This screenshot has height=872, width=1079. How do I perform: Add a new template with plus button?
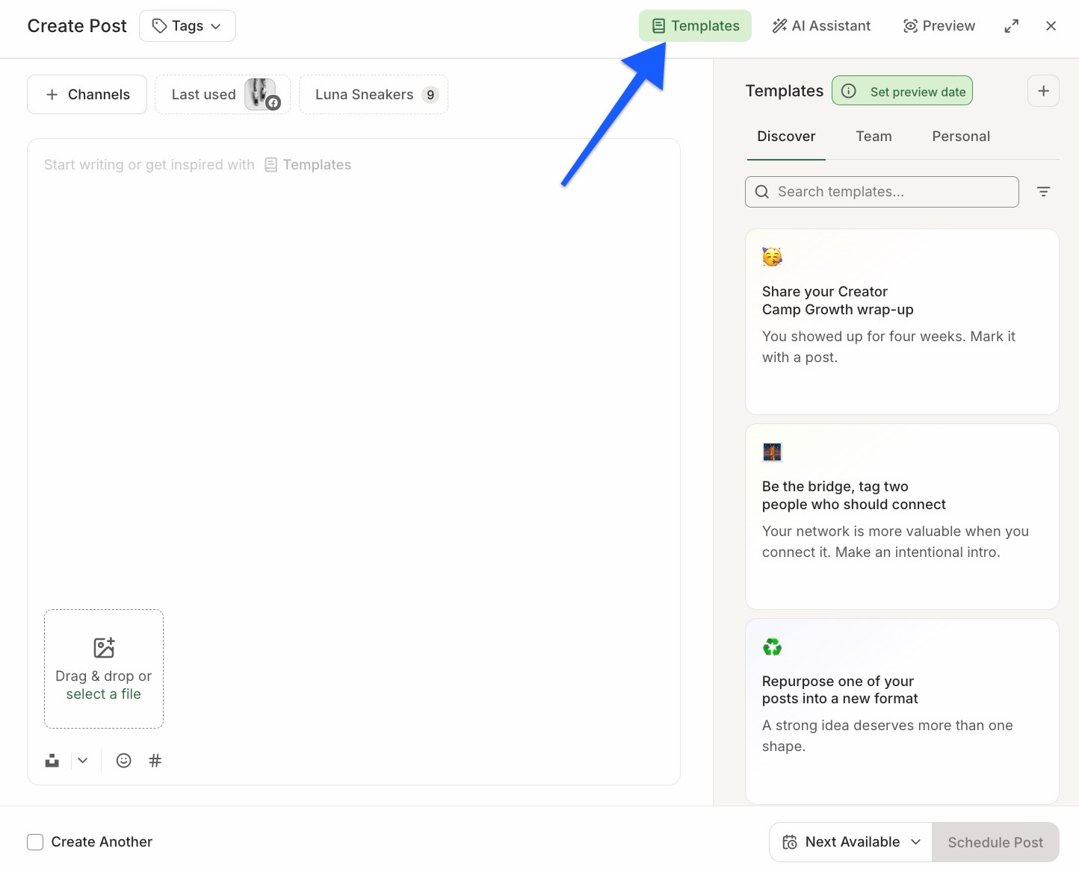point(1044,91)
